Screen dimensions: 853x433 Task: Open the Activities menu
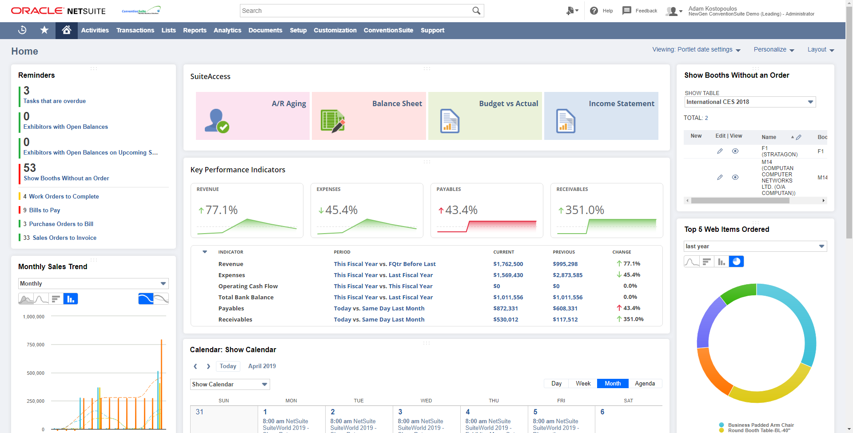pyautogui.click(x=95, y=30)
